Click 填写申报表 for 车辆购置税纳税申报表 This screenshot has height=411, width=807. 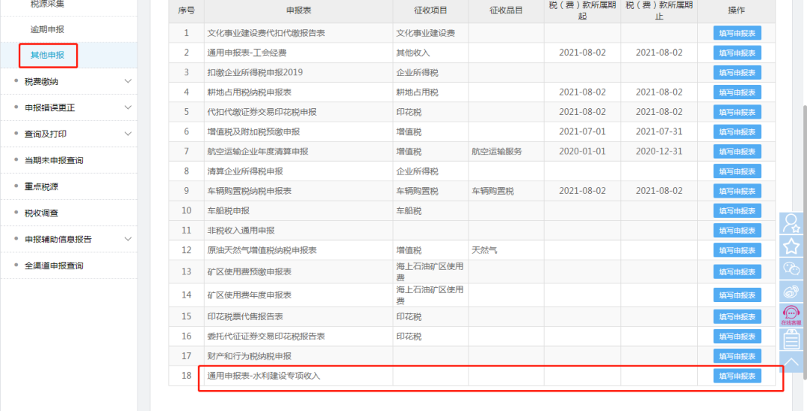737,191
